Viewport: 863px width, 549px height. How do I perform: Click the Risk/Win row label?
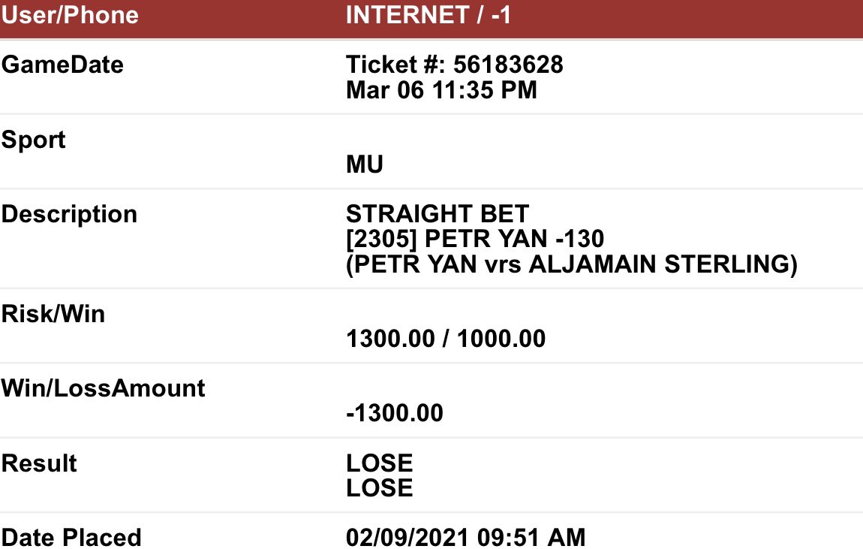point(53,314)
